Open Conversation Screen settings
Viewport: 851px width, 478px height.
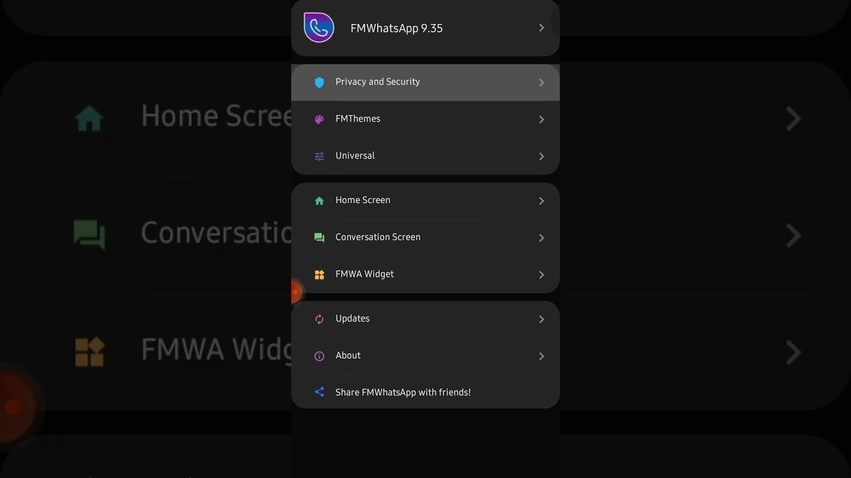(x=425, y=238)
